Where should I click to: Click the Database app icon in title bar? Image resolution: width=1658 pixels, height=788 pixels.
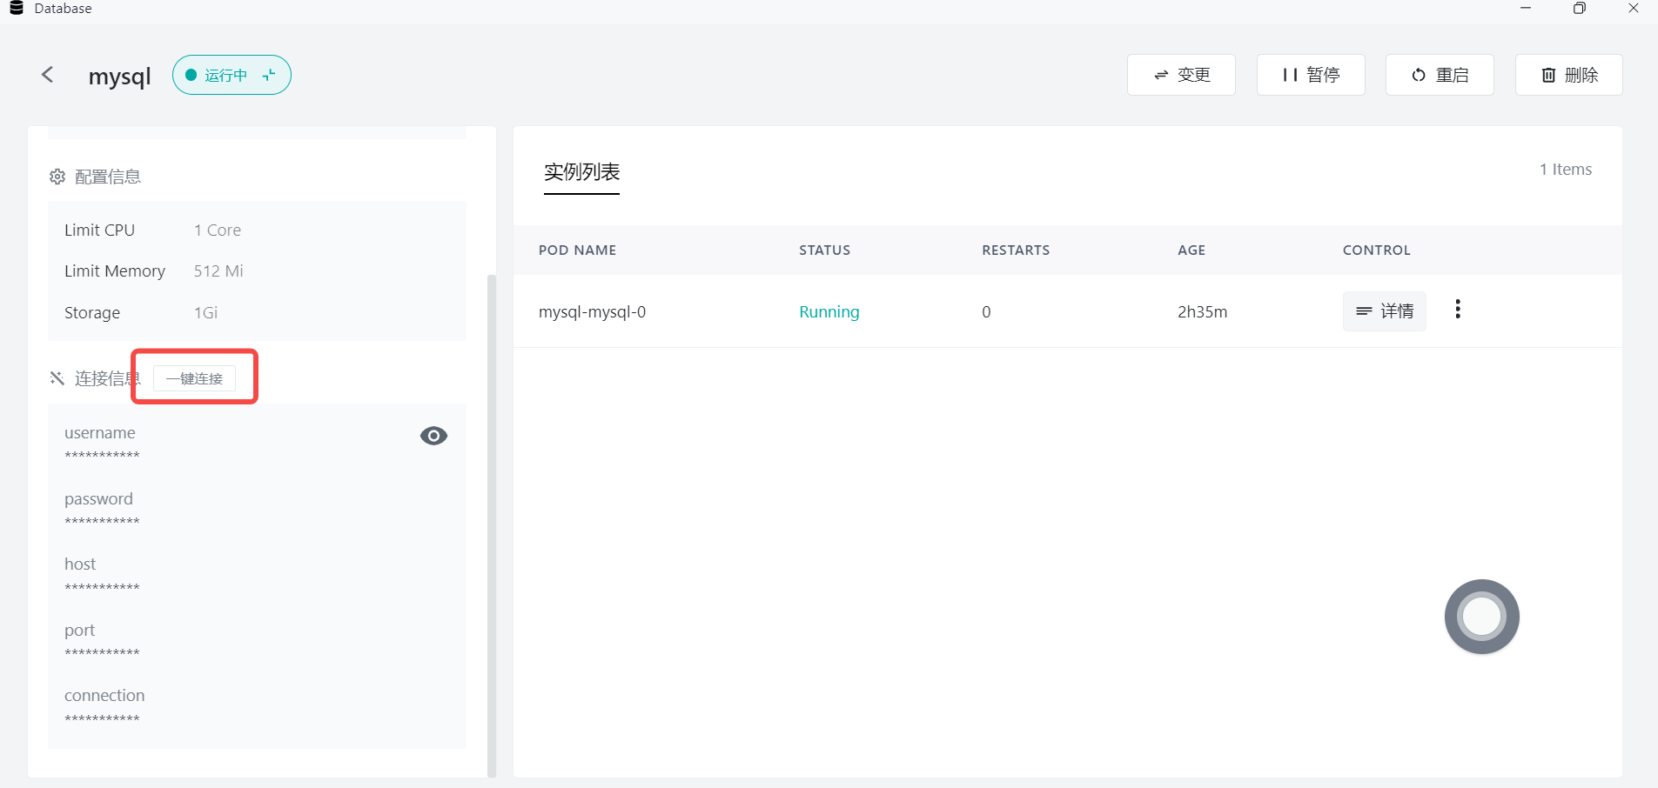pyautogui.click(x=16, y=9)
